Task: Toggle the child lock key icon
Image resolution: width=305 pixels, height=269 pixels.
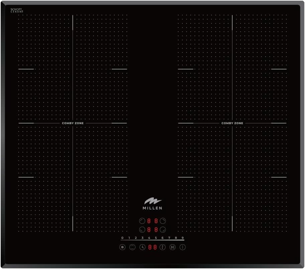Action: click(x=163, y=247)
